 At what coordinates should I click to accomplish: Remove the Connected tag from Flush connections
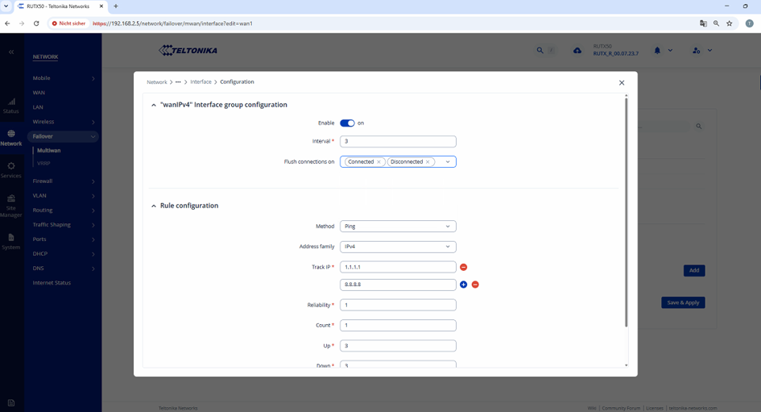click(x=378, y=162)
